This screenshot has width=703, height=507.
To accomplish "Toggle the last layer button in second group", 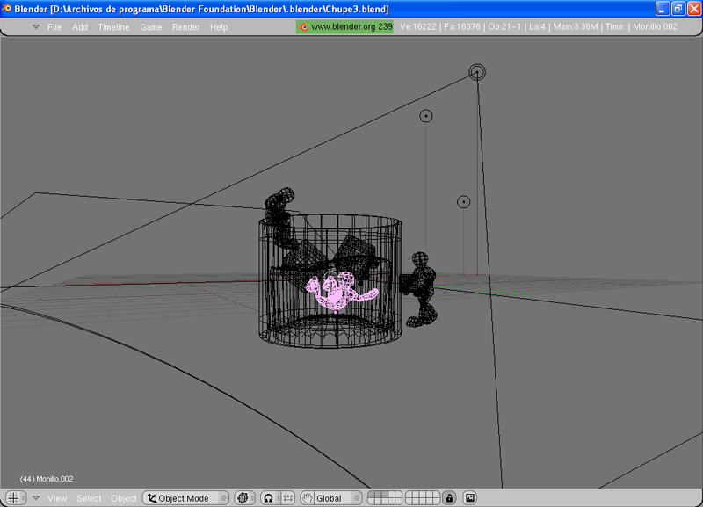I will point(436,501).
